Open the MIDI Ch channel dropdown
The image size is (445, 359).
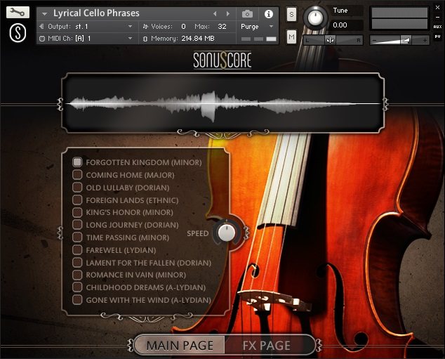(131, 38)
